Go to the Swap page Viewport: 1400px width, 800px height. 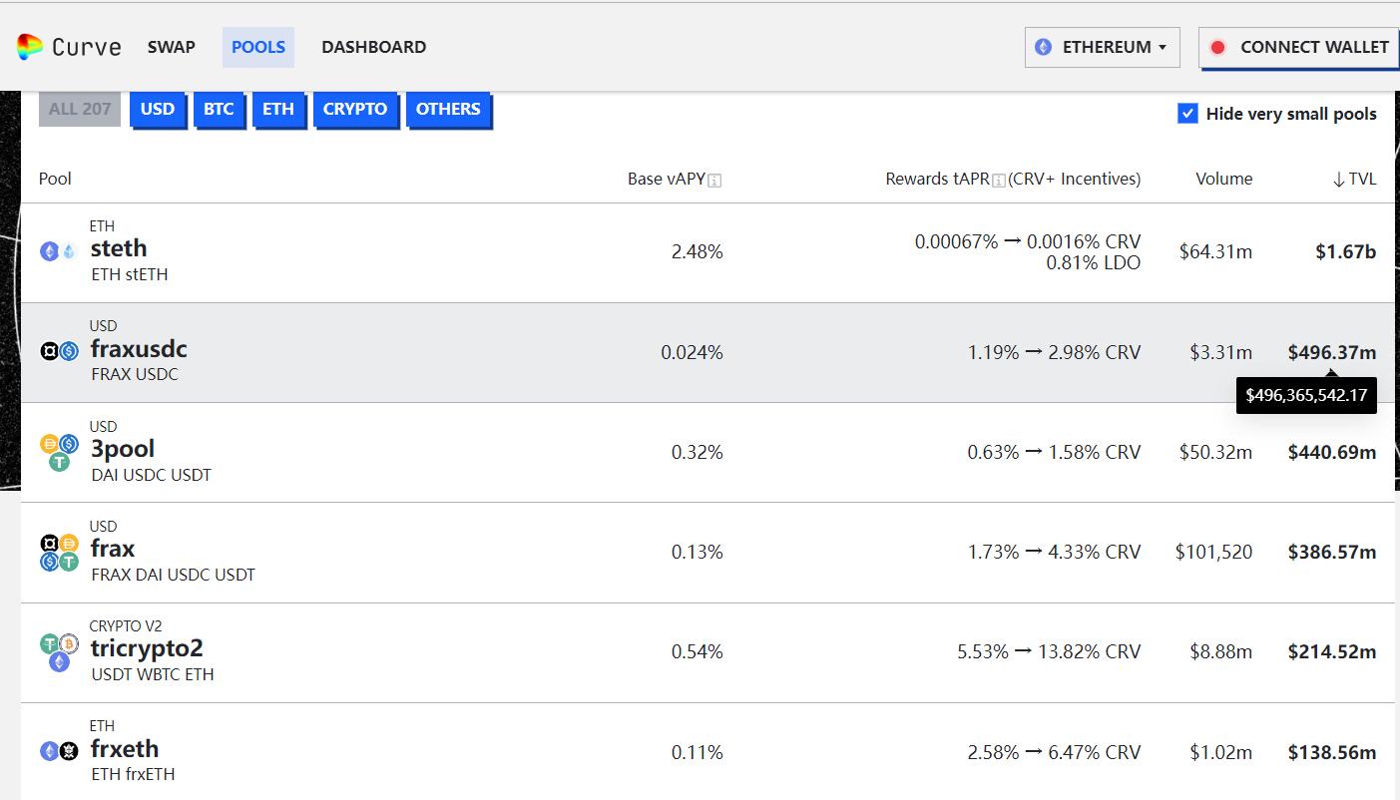[172, 47]
